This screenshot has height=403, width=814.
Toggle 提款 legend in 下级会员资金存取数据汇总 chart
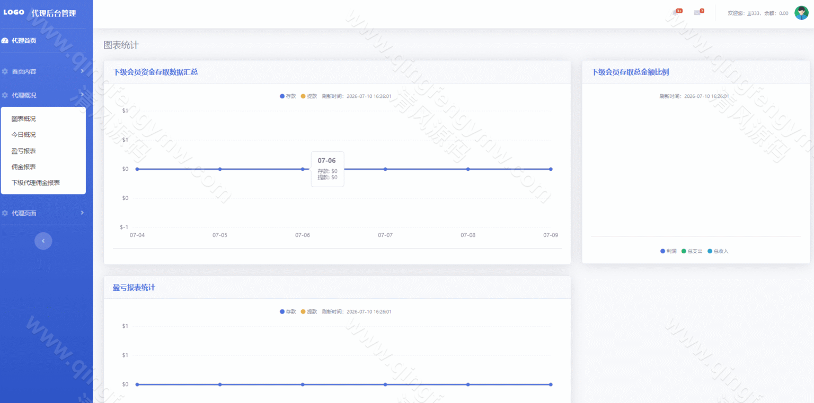tap(309, 96)
